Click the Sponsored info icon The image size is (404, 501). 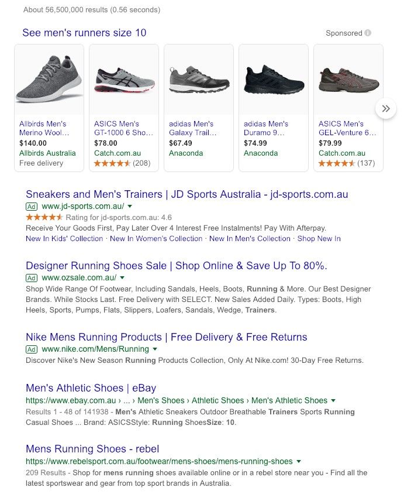click(368, 33)
